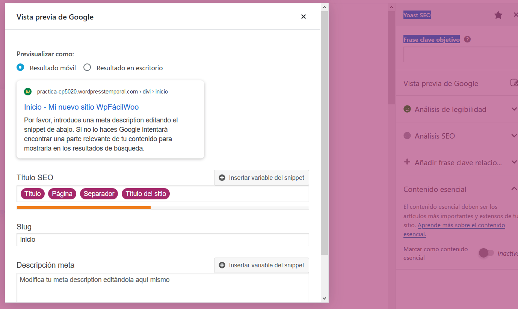Click the snippet preview URL breadcrumb
518x309 pixels.
tap(103, 92)
